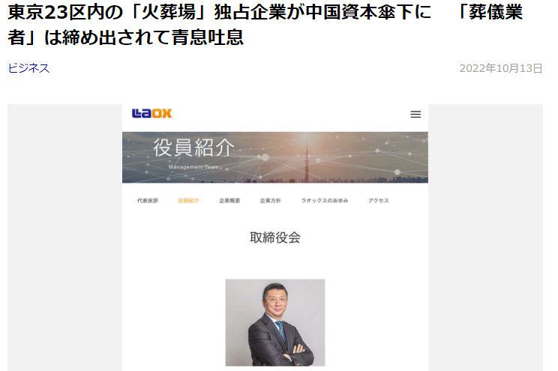This screenshot has height=371, width=558.
Task: Go to the 企業方針 tab
Action: [271, 201]
